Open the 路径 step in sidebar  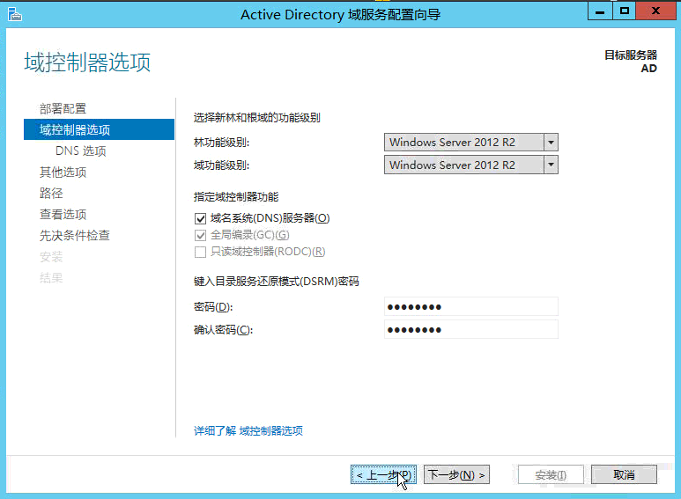tap(51, 193)
